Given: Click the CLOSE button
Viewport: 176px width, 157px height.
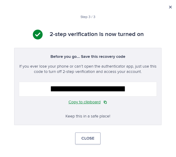Looking at the screenshot, I should [x=88, y=138].
